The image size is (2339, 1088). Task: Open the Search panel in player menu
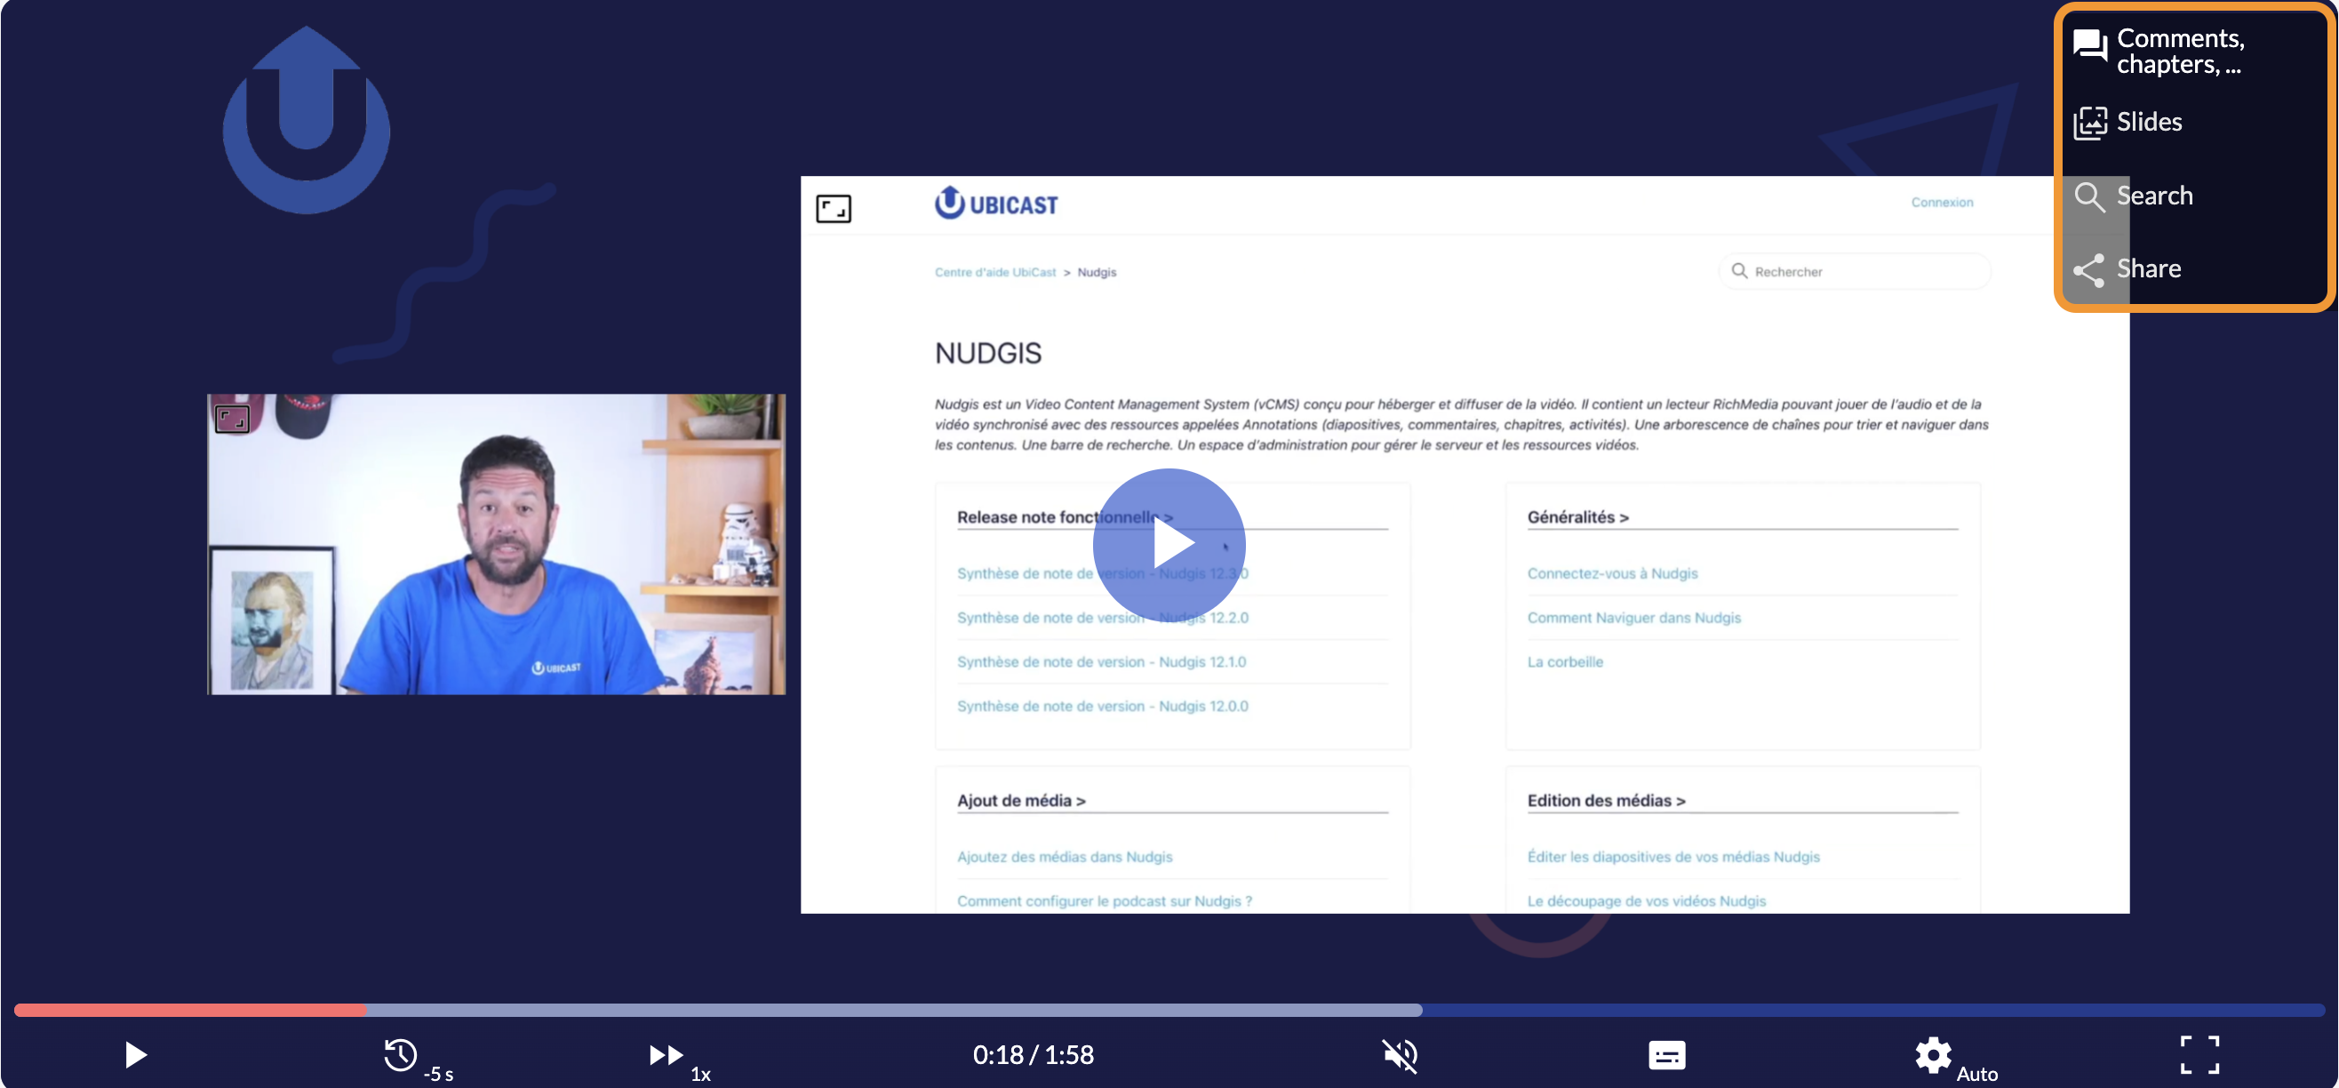2133,196
